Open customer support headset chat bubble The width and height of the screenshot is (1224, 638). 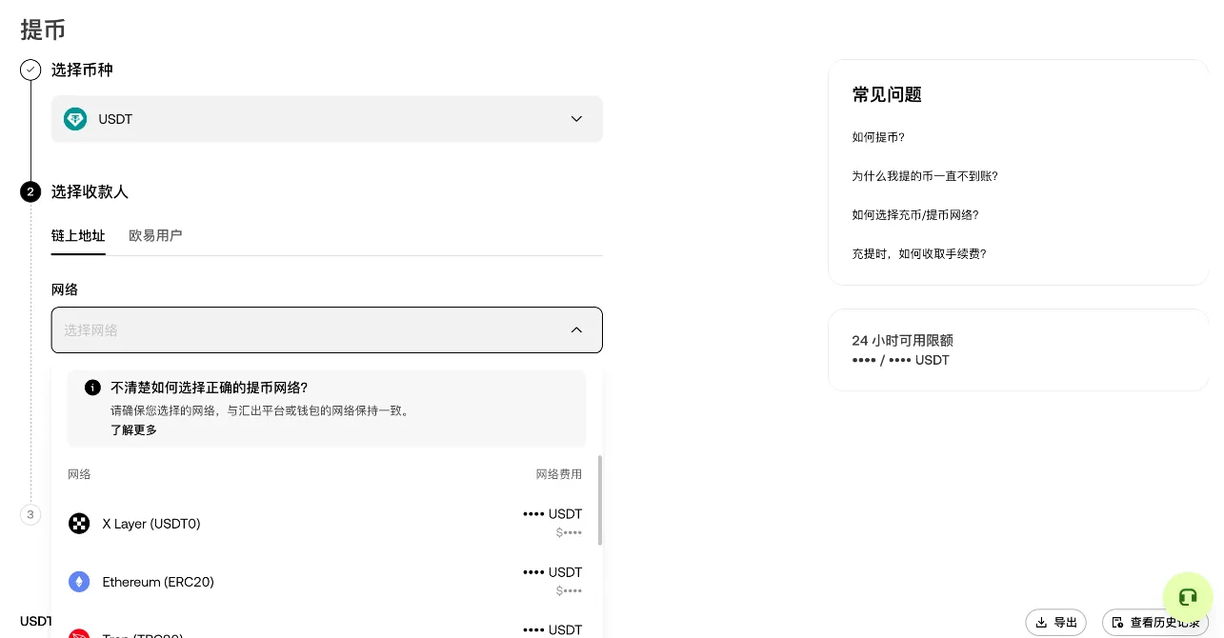click(x=1187, y=597)
